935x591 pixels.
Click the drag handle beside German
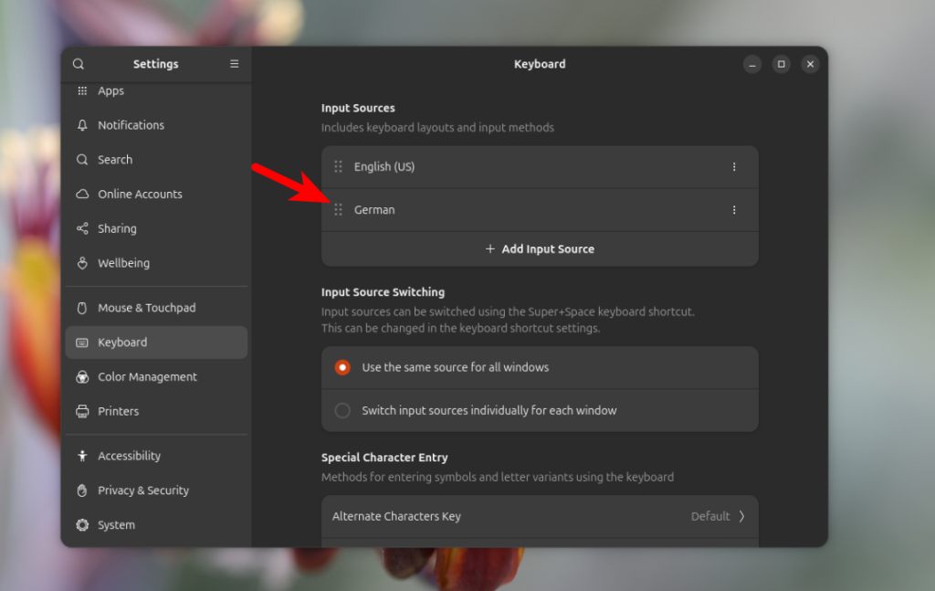pos(338,210)
